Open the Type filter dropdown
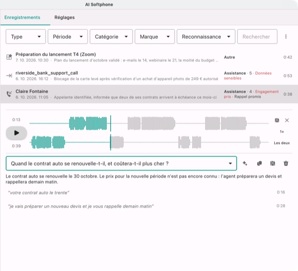 26,36
